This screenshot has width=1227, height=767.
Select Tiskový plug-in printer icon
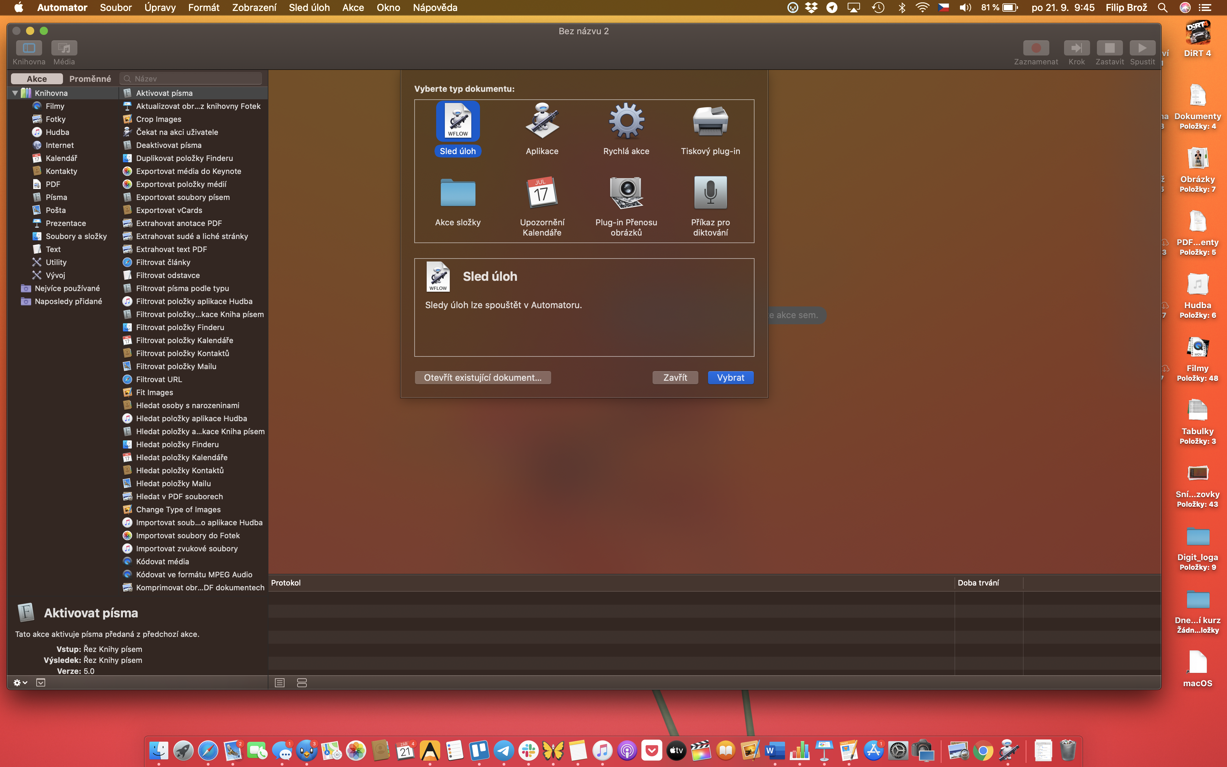710,122
